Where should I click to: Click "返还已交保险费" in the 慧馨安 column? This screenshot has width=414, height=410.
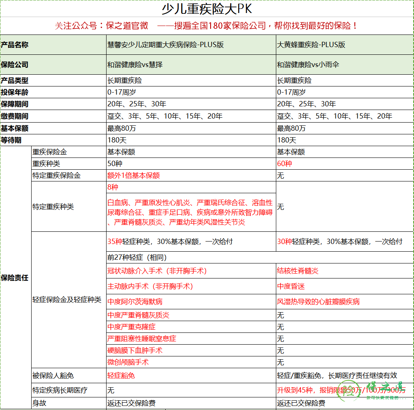[191, 403]
